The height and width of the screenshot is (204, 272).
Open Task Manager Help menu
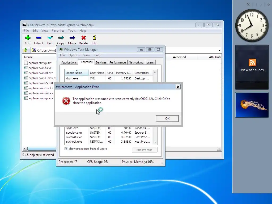(x=97, y=55)
